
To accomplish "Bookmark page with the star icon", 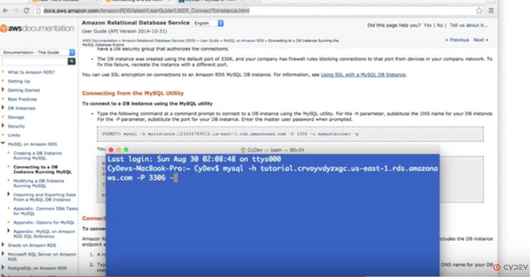I will point(479,11).
